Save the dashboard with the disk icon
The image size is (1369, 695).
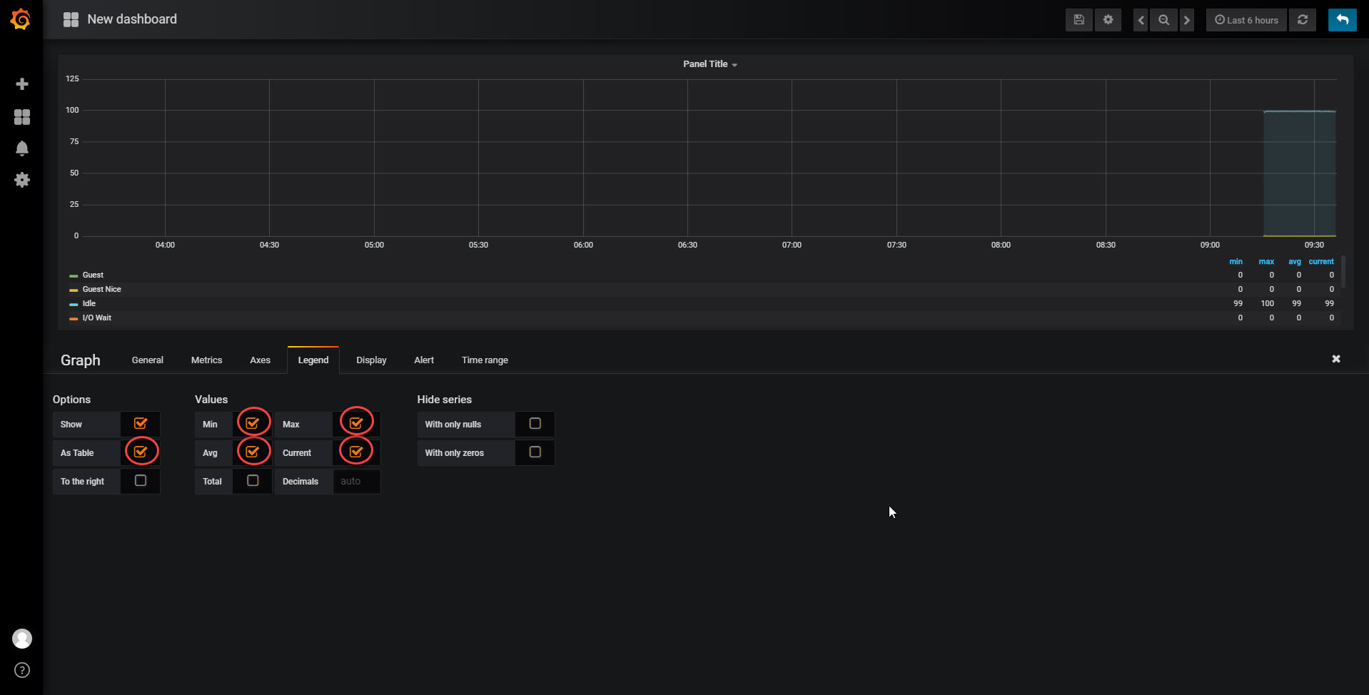[1078, 20]
